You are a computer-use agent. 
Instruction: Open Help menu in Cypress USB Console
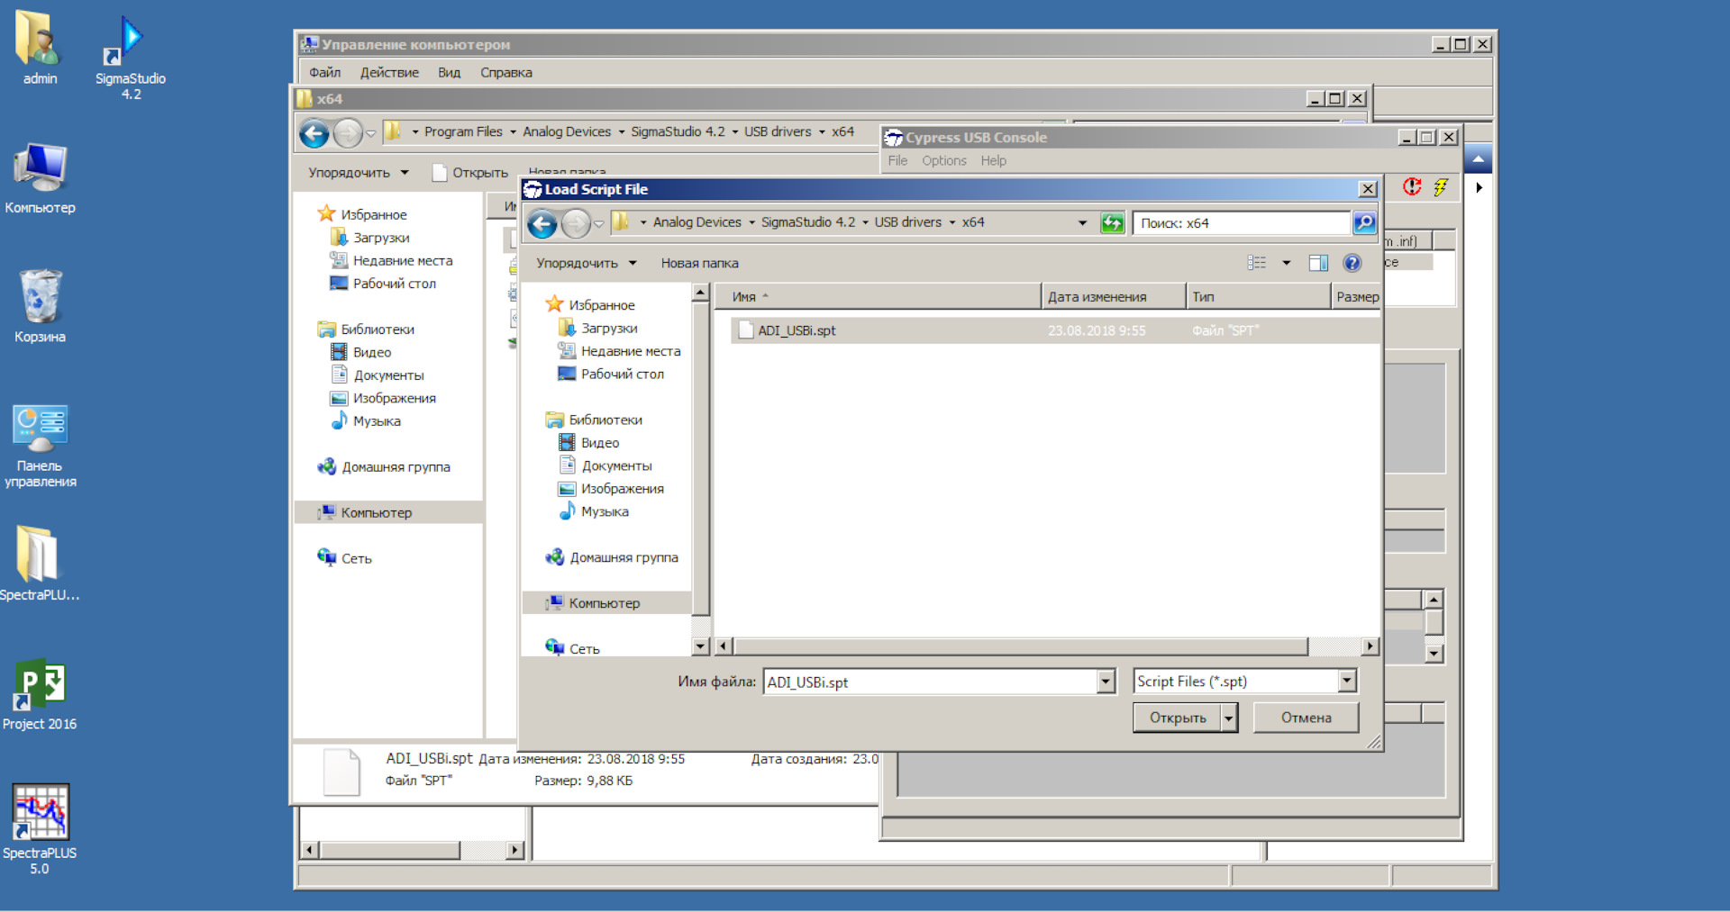(993, 161)
